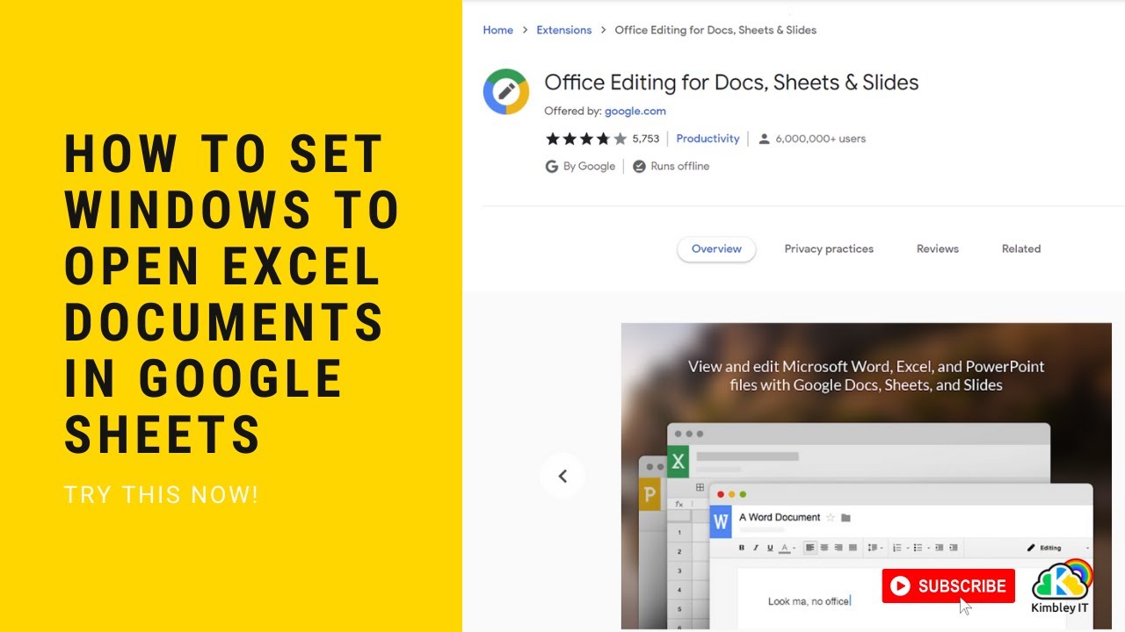Go to Home in the breadcrumb
Viewport: 1125px width, 632px height.
[x=497, y=30]
